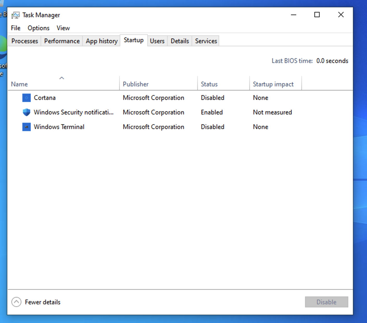Sort list by Status column
This screenshot has width=367, height=323.
click(x=209, y=84)
